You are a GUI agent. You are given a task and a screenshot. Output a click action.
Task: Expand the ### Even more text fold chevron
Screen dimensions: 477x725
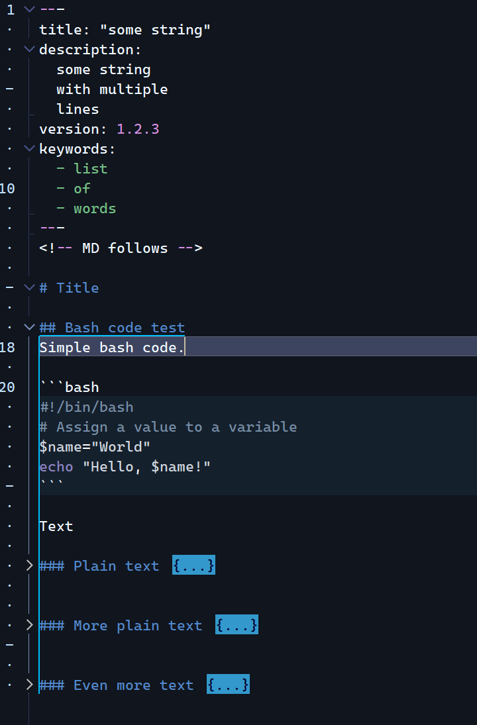pos(29,685)
